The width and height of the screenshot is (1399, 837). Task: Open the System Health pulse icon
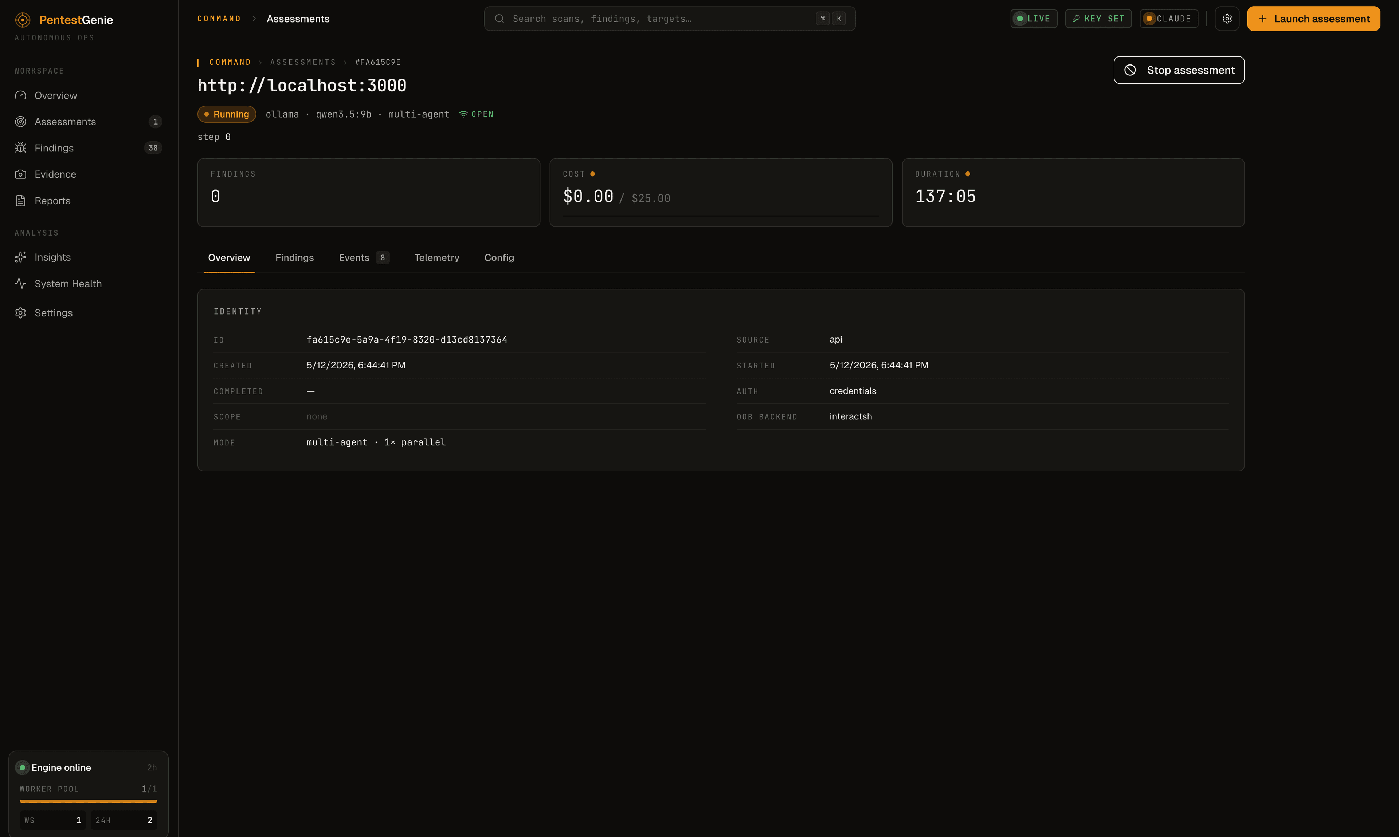(x=21, y=283)
